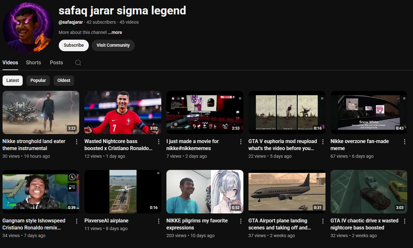Viewport: 413px width, 248px height.
Task: Open options menu for Wasted Nightcore bass boosted video
Action: (159, 142)
